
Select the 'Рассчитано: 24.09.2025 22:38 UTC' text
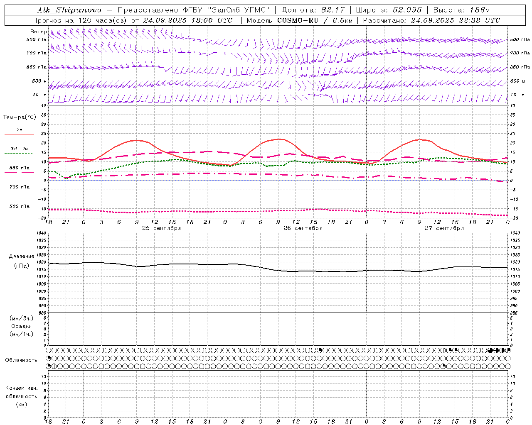(431, 20)
